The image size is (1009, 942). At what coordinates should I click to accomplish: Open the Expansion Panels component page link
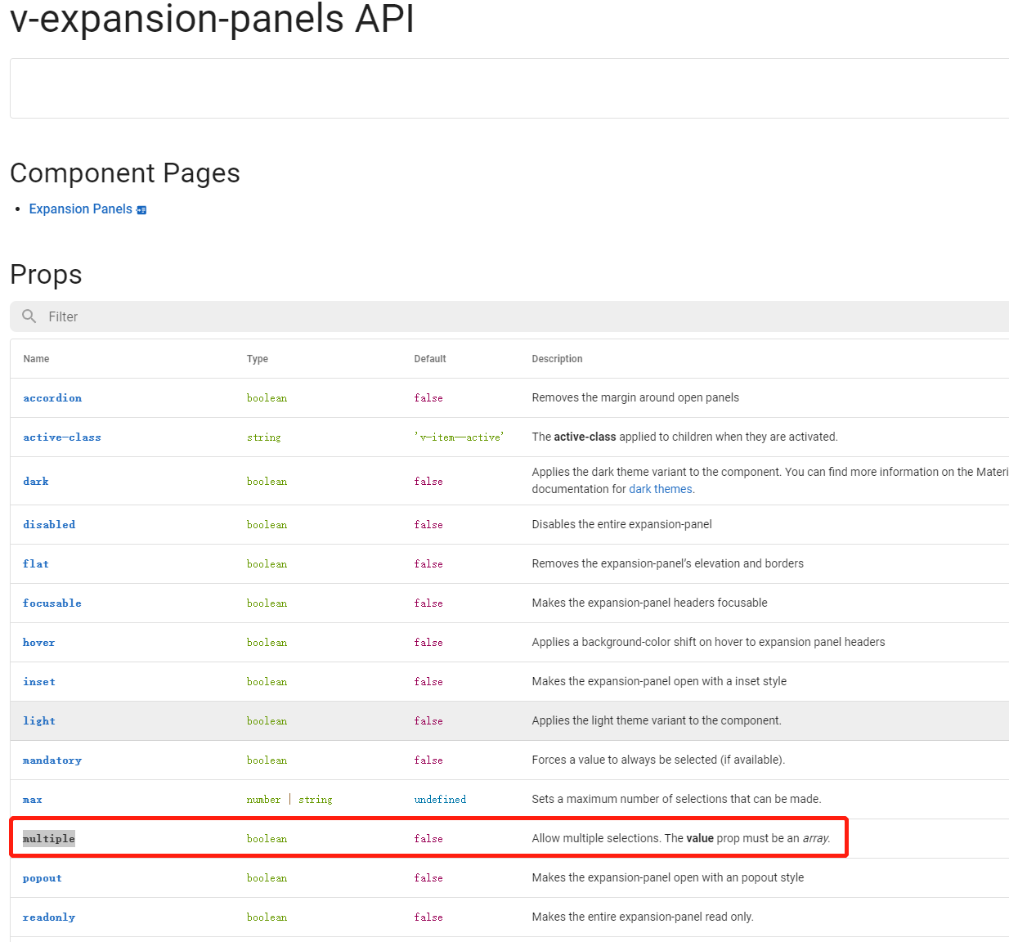(x=80, y=209)
